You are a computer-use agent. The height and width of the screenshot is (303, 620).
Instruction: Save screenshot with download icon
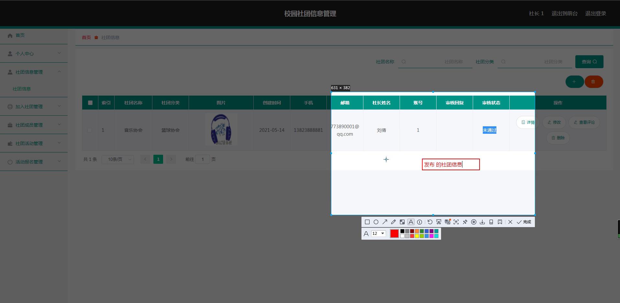(x=482, y=222)
